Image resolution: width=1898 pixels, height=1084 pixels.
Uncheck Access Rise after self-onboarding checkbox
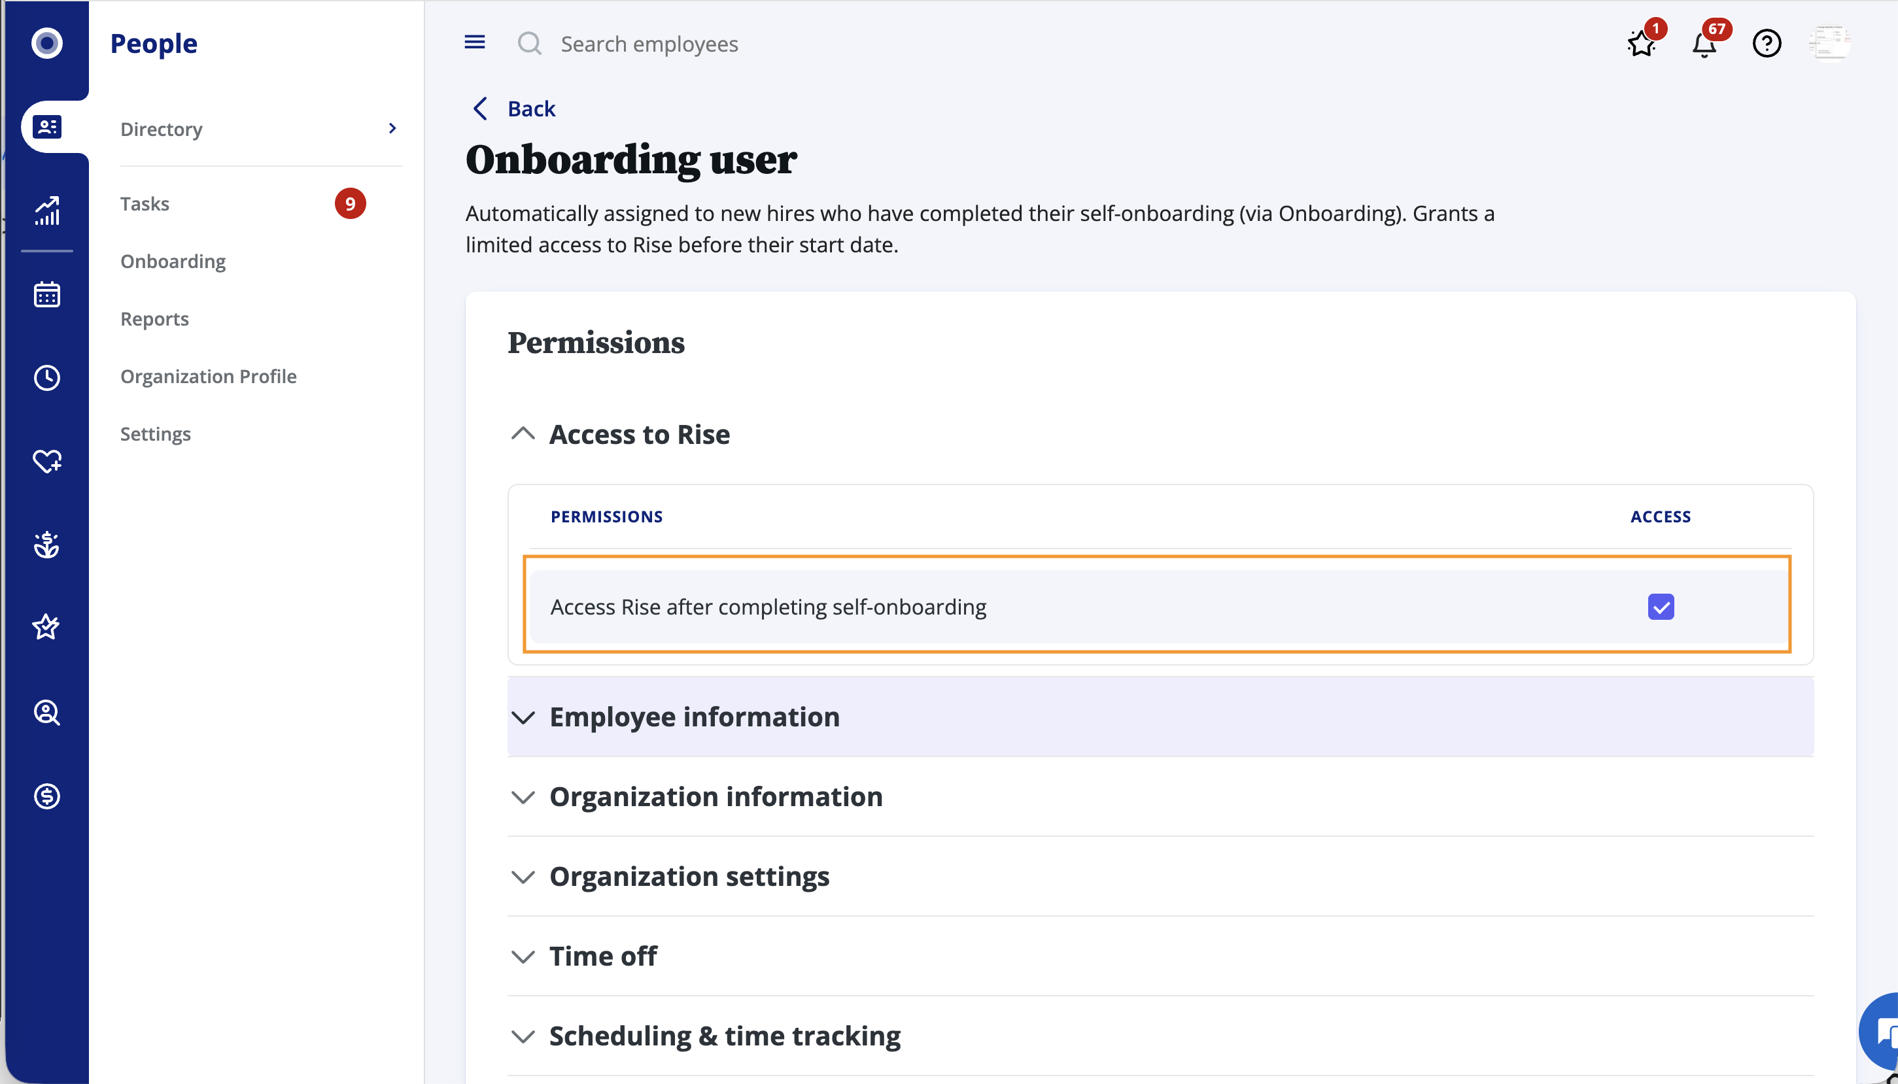[1661, 607]
